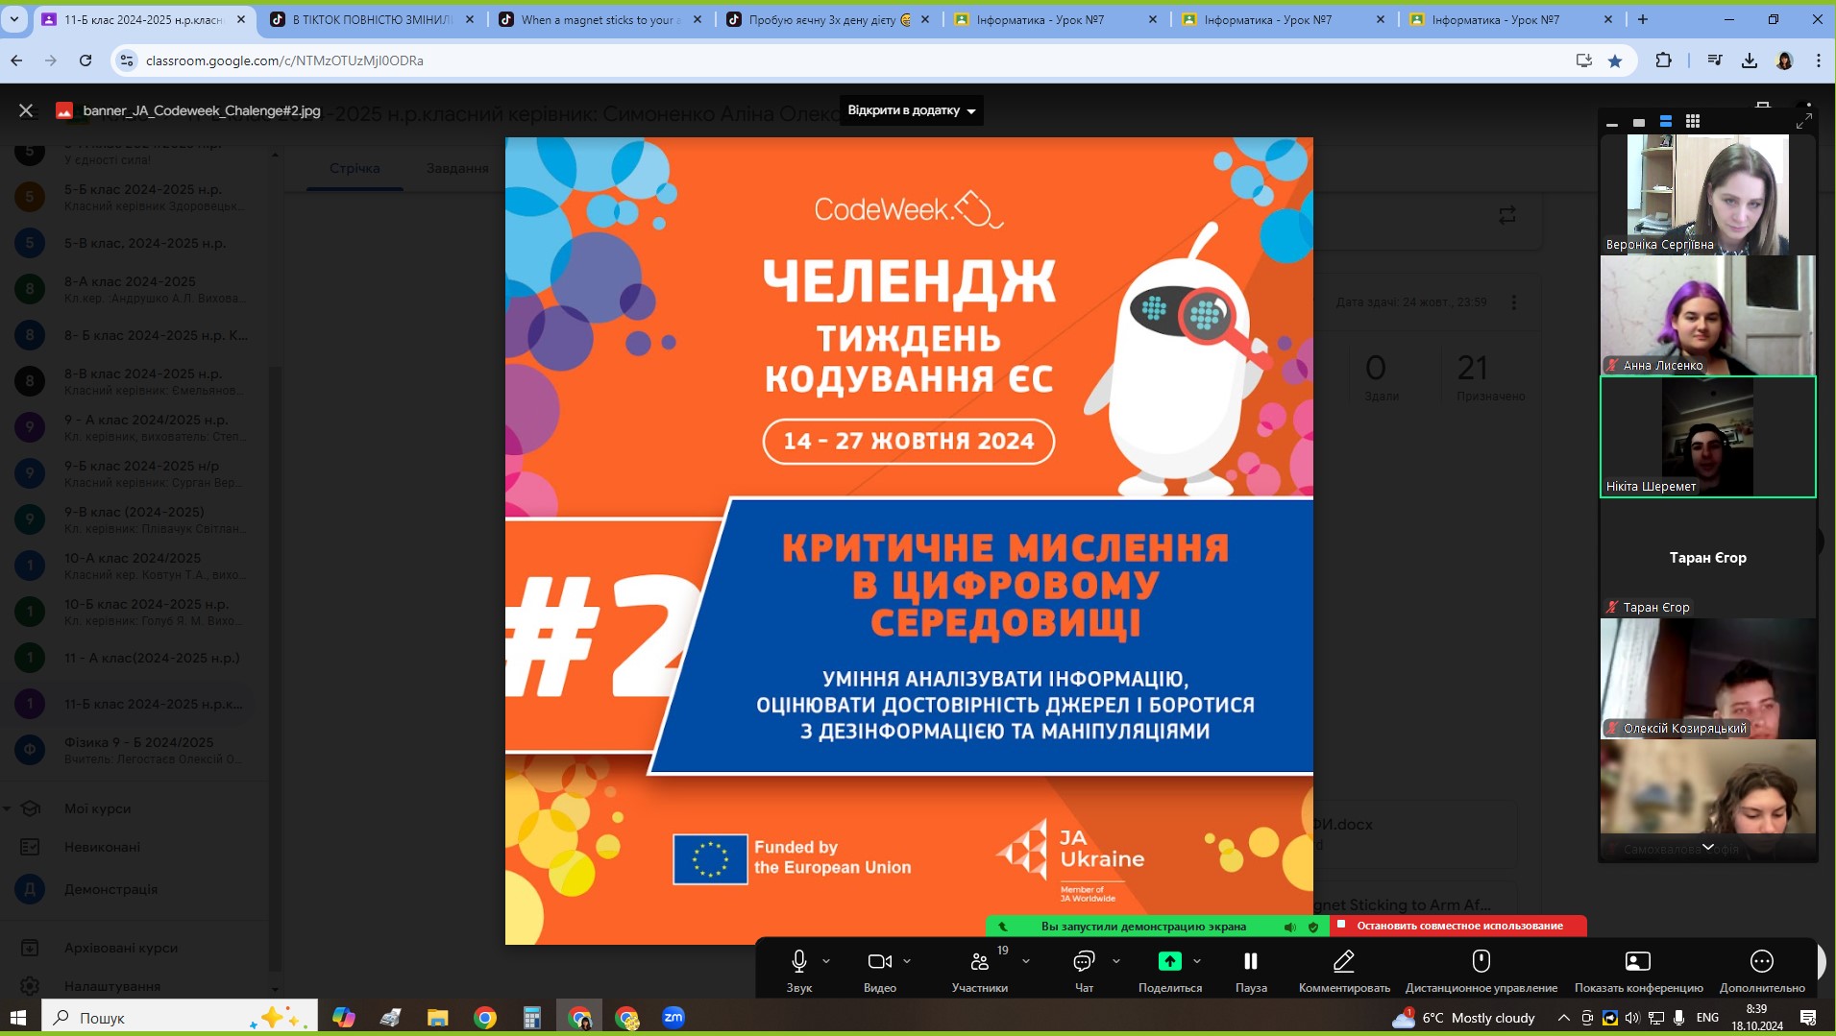Stop screen sharing with the red button
The width and height of the screenshot is (1836, 1036).
[1458, 926]
